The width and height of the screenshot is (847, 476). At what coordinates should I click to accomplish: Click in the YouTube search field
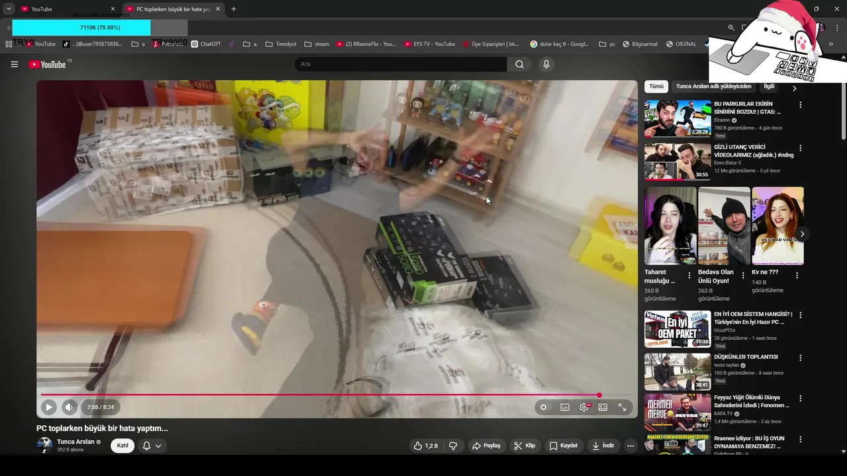(400, 64)
